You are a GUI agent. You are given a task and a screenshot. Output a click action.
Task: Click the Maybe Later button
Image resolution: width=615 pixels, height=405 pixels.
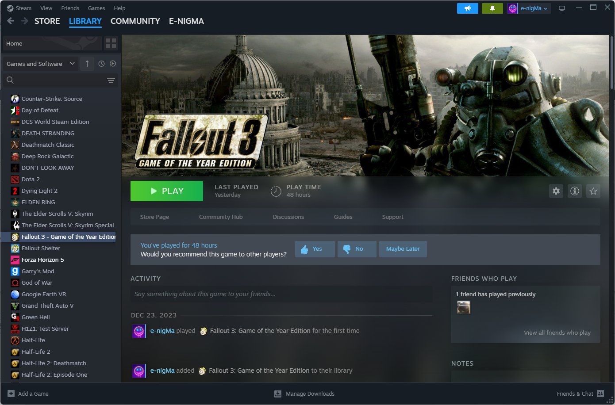[x=403, y=249]
